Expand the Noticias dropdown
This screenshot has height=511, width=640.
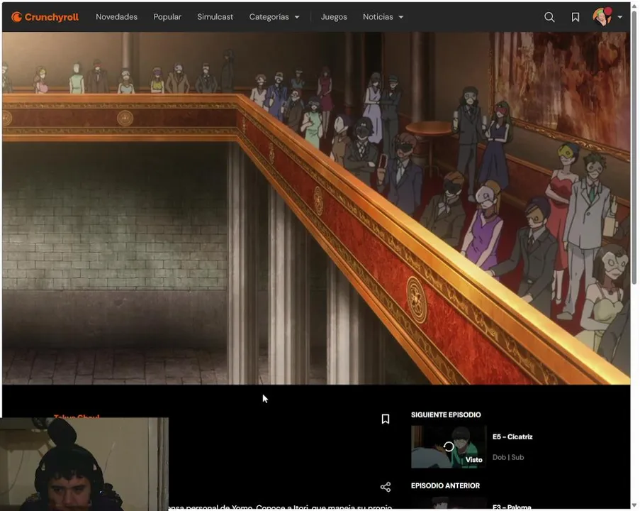point(383,17)
